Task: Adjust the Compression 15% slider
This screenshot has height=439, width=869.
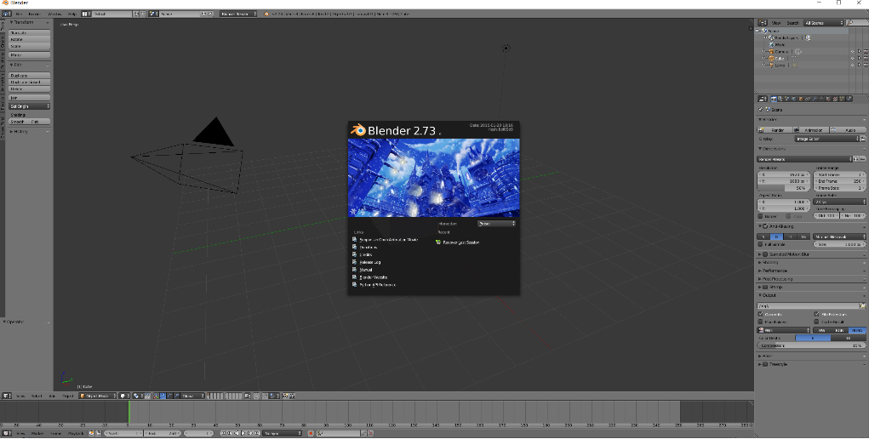Action: tap(811, 345)
